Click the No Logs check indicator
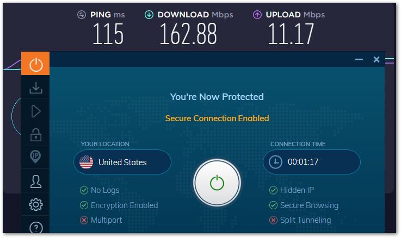Screen dimensions: 401x238 coord(84,190)
